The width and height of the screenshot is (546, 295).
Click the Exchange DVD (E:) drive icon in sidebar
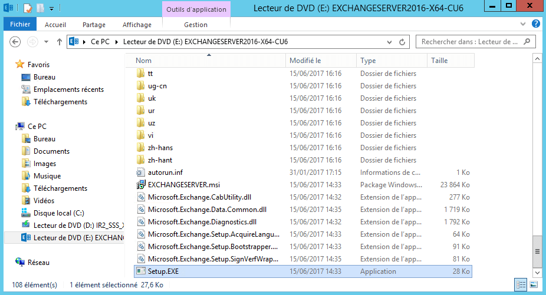pyautogui.click(x=26, y=237)
